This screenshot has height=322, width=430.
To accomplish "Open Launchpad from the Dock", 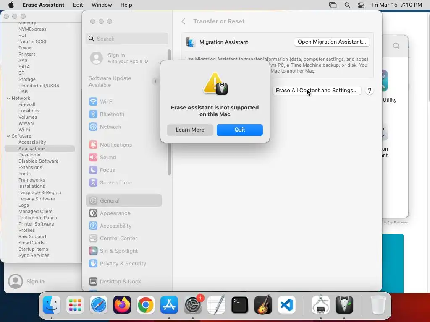I will pyautogui.click(x=75, y=305).
